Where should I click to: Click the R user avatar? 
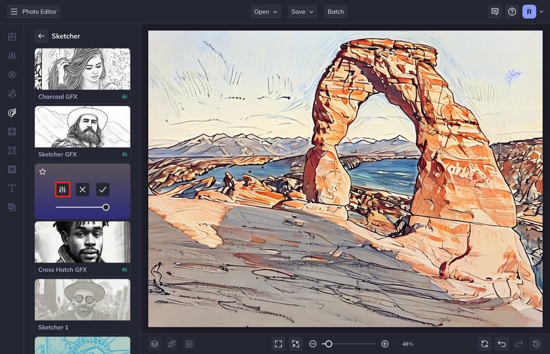(x=529, y=12)
